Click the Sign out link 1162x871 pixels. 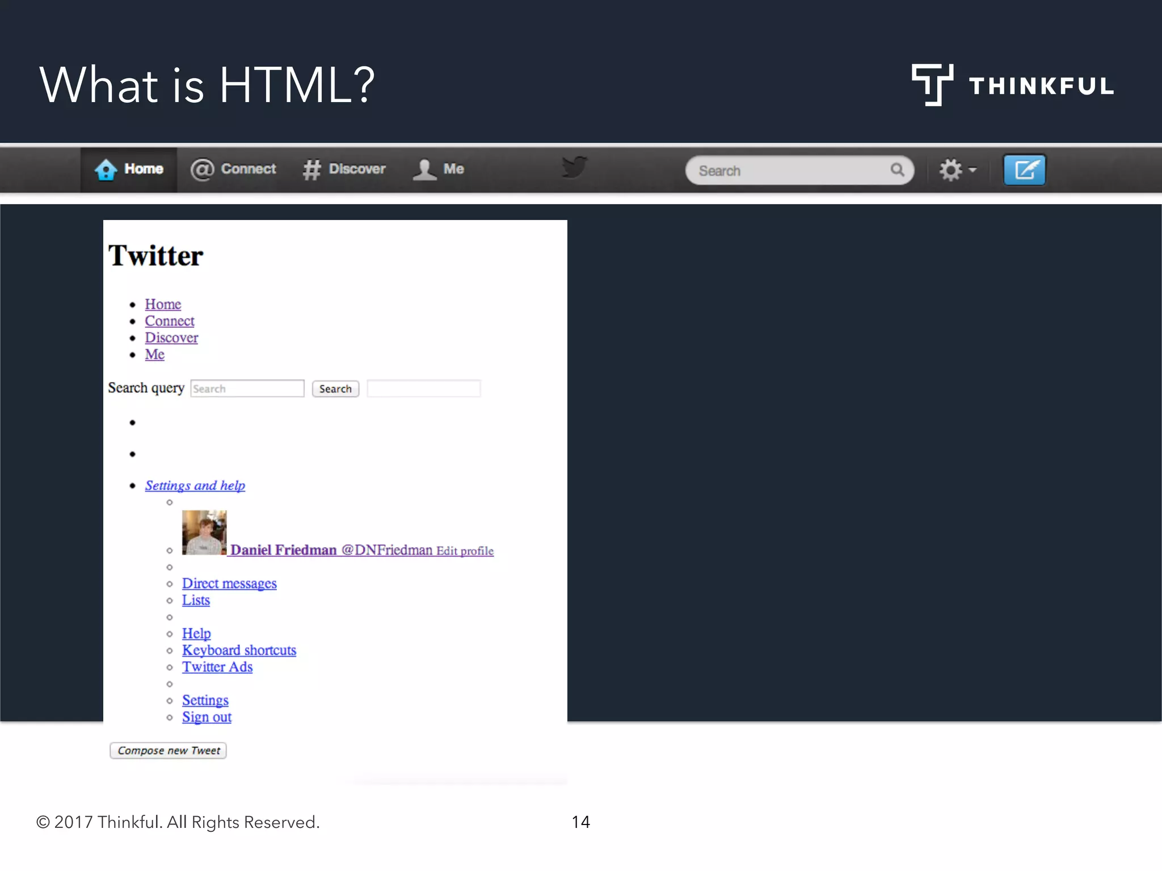coord(207,717)
